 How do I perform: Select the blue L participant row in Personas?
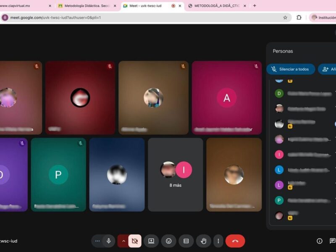pyautogui.click(x=304, y=170)
